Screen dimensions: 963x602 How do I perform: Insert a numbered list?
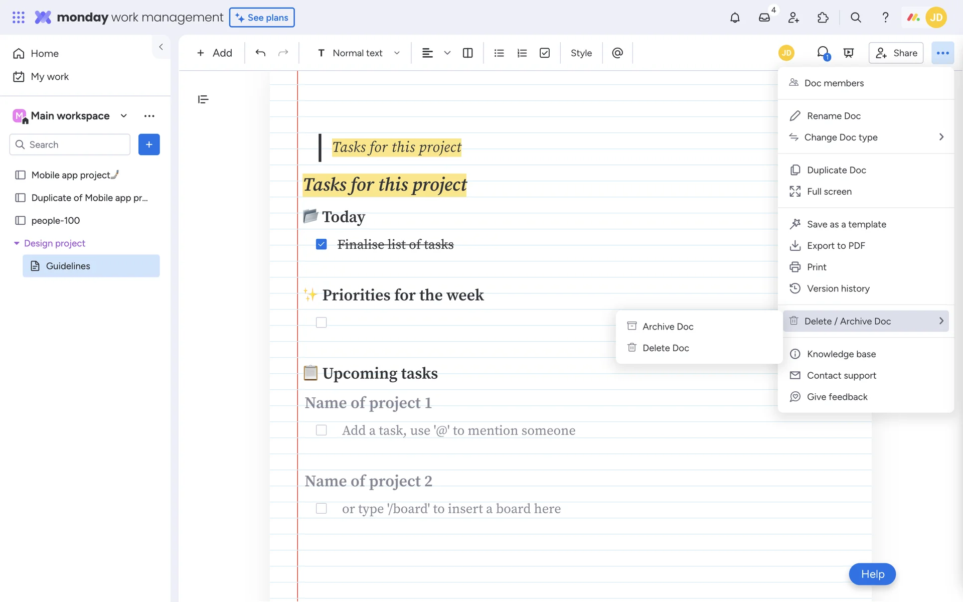click(x=522, y=53)
